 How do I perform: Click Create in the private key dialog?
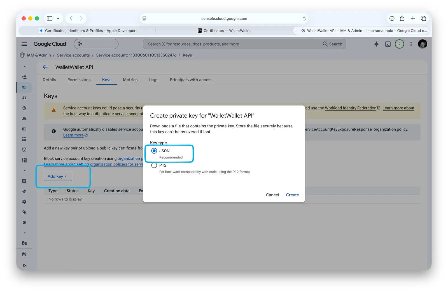pyautogui.click(x=292, y=195)
